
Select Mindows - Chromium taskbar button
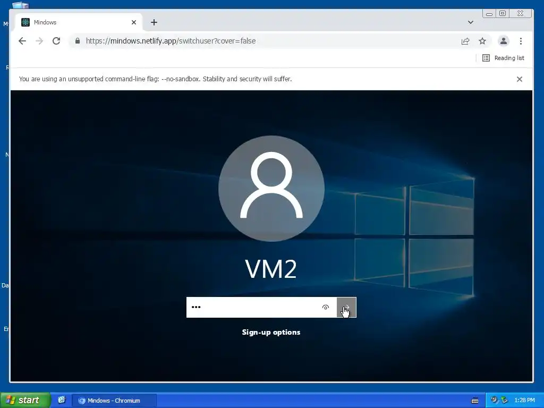[114, 401]
